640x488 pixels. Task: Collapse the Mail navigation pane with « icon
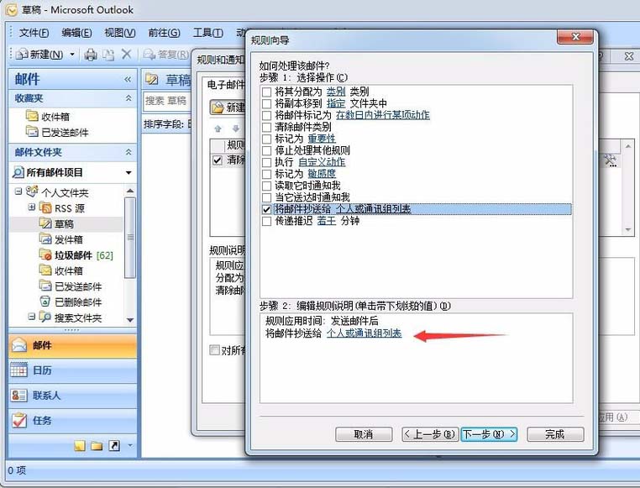[128, 79]
